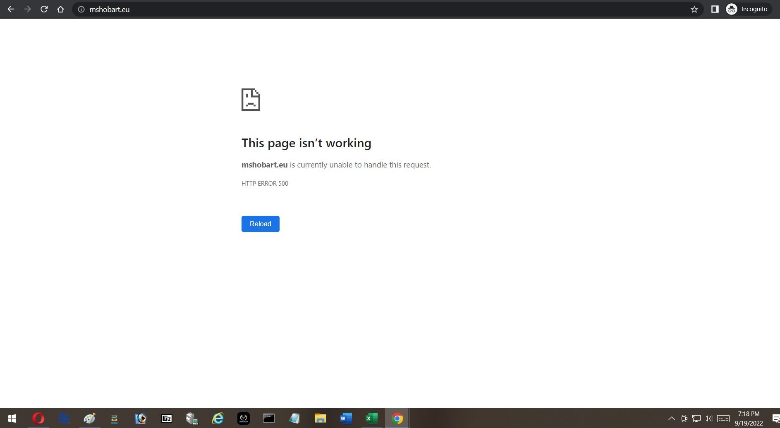Open the browser home page
Screen dimensions: 780x428
pos(61,9)
